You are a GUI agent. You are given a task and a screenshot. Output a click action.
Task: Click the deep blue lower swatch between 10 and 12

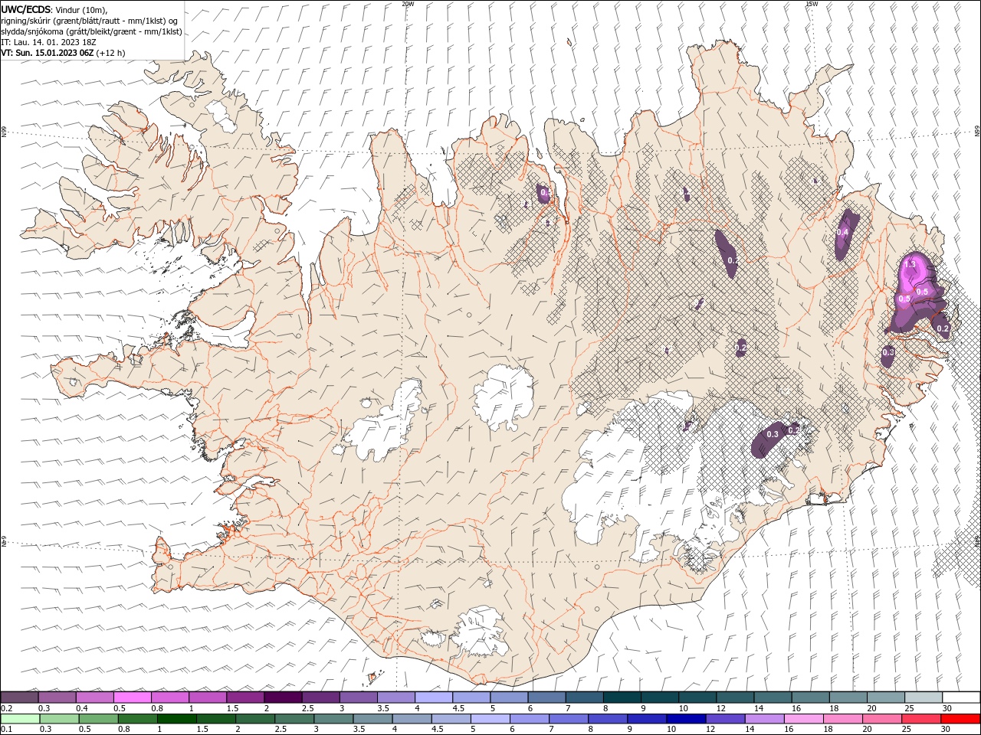(685, 718)
